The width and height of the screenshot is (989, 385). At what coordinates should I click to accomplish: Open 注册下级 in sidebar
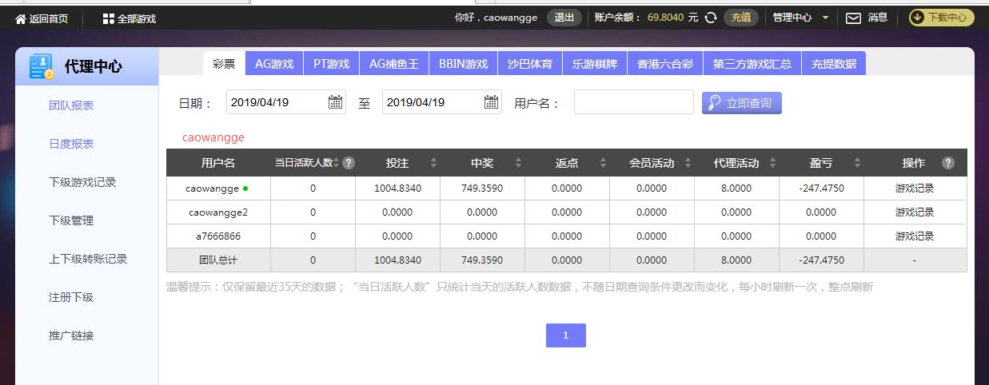click(71, 297)
